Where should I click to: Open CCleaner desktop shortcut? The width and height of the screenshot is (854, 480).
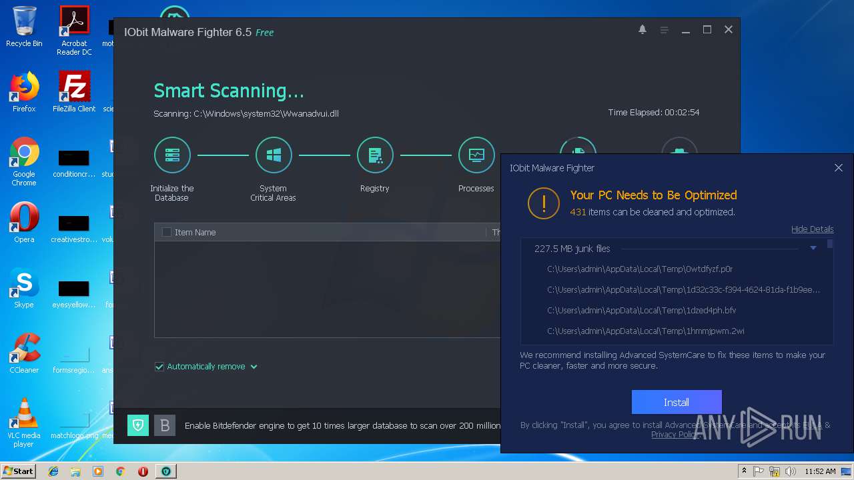click(24, 353)
